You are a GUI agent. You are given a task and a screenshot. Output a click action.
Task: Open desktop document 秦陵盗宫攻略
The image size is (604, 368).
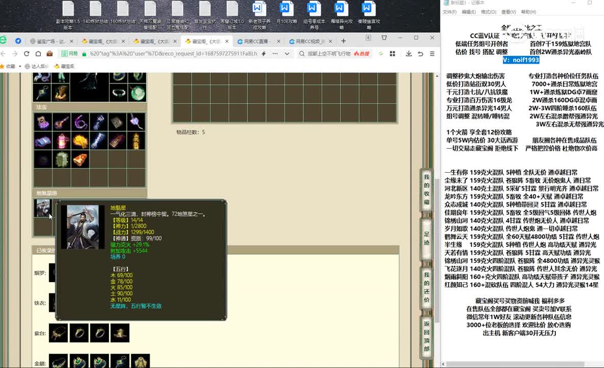[368, 15]
